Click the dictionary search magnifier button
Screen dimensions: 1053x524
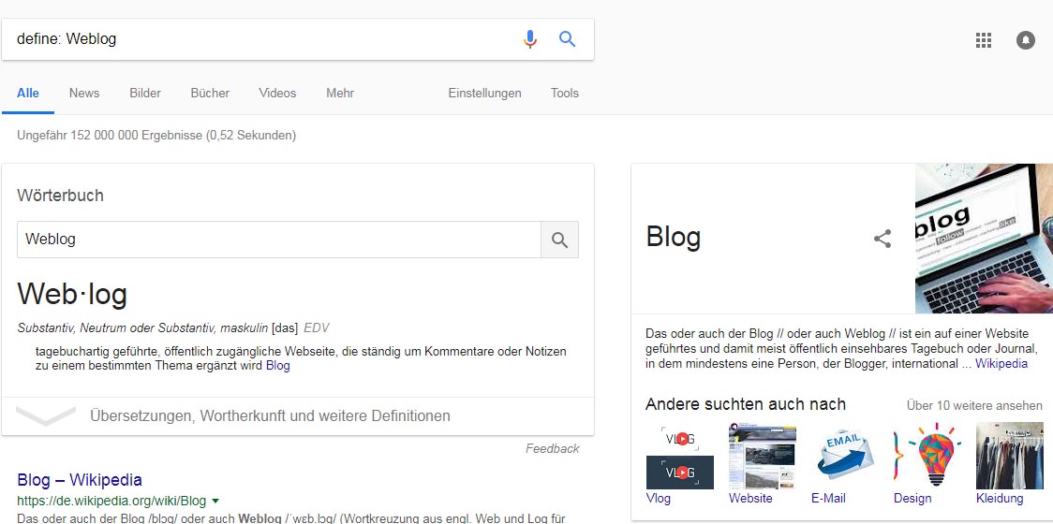tap(559, 240)
